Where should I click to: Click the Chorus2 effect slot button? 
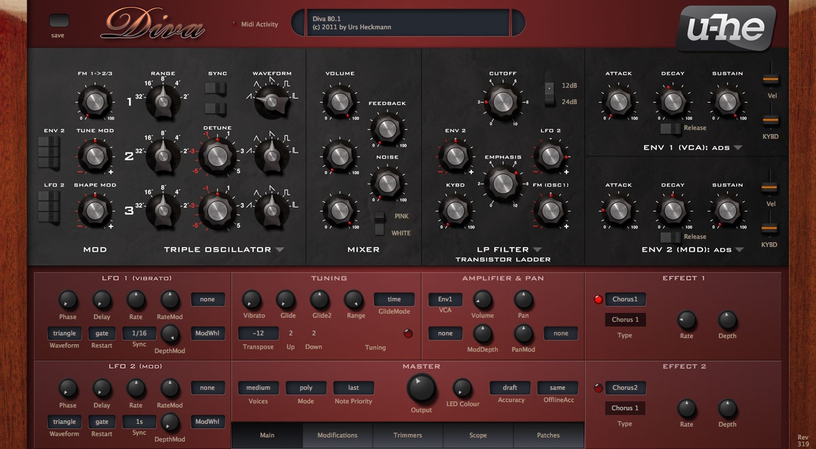(626, 388)
